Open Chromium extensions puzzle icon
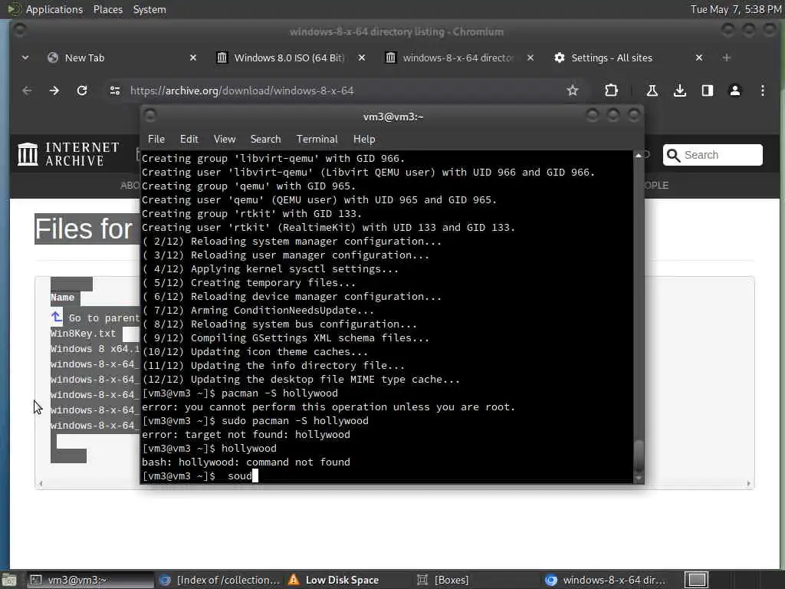 pyautogui.click(x=611, y=90)
